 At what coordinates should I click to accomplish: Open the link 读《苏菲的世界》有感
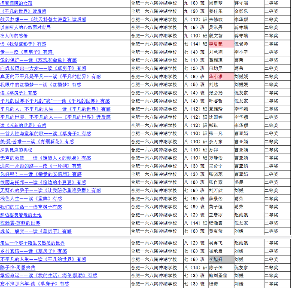click(x=23, y=126)
